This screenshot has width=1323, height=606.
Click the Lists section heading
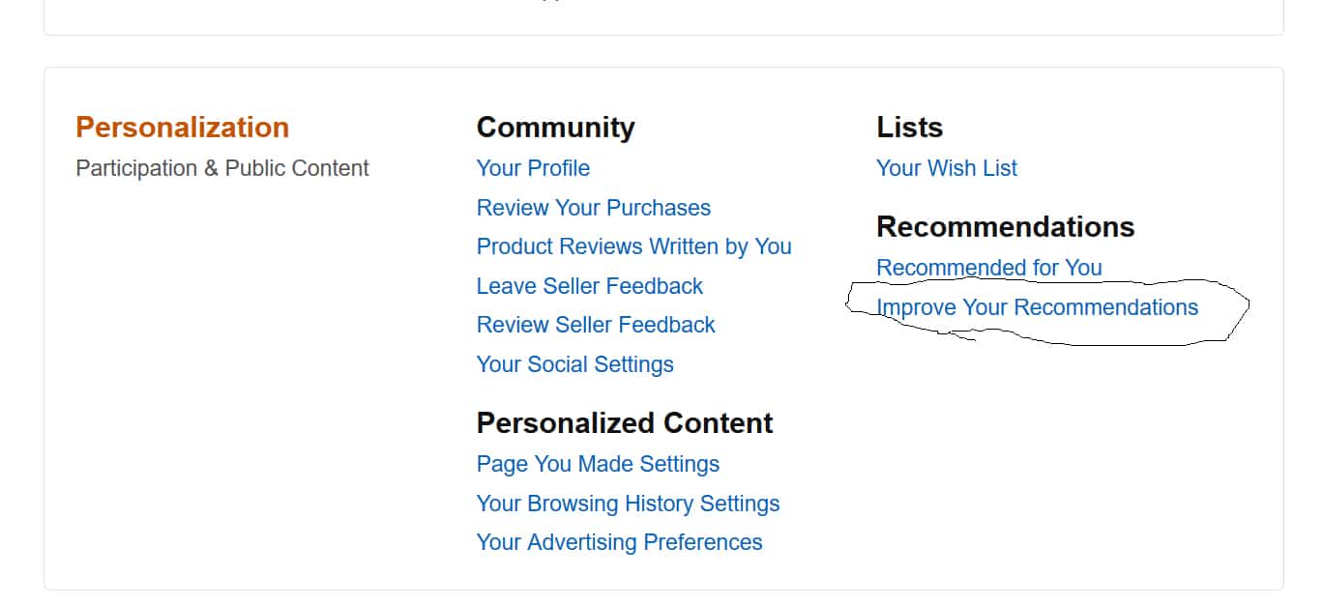(x=910, y=128)
